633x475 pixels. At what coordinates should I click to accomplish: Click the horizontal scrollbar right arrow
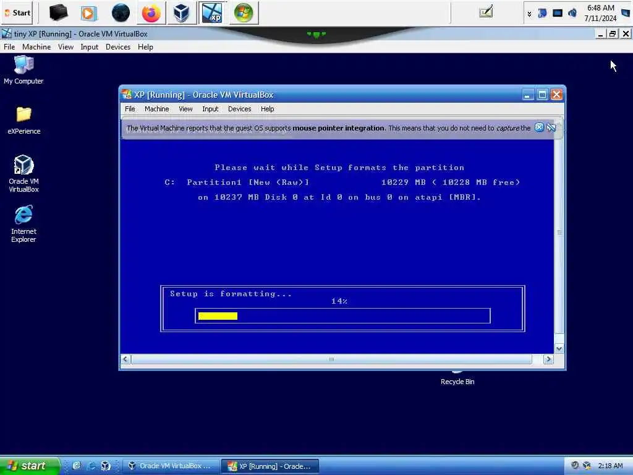click(x=548, y=359)
